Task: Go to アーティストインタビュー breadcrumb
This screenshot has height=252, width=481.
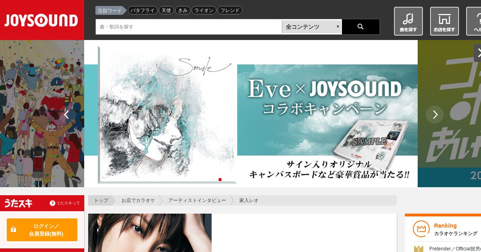Action: click(197, 200)
